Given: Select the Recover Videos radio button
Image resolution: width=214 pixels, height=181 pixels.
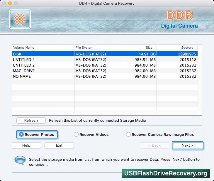Looking at the screenshot, I should coord(76,134).
